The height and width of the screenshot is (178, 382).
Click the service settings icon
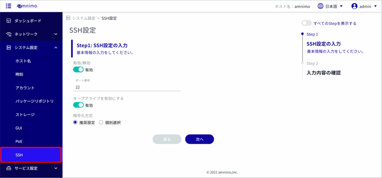pyautogui.click(x=9, y=168)
